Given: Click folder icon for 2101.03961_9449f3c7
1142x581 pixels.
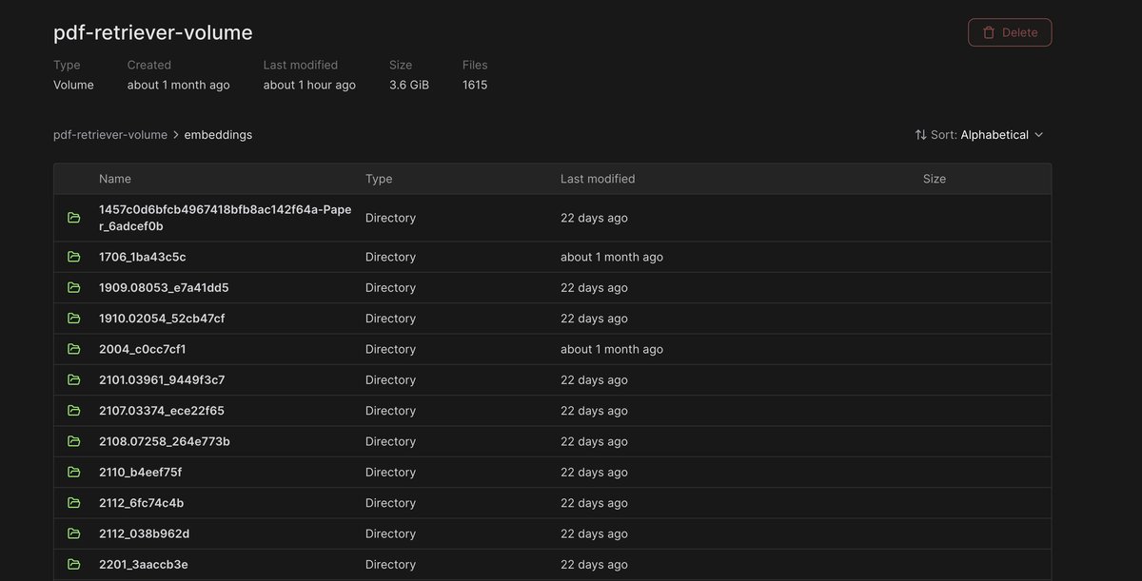Looking at the screenshot, I should [x=74, y=379].
